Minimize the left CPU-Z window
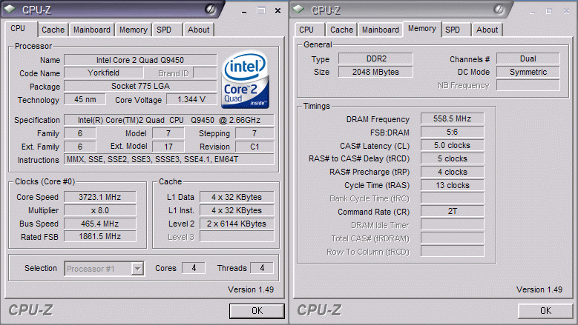This screenshot has height=325, width=578. [x=243, y=11]
